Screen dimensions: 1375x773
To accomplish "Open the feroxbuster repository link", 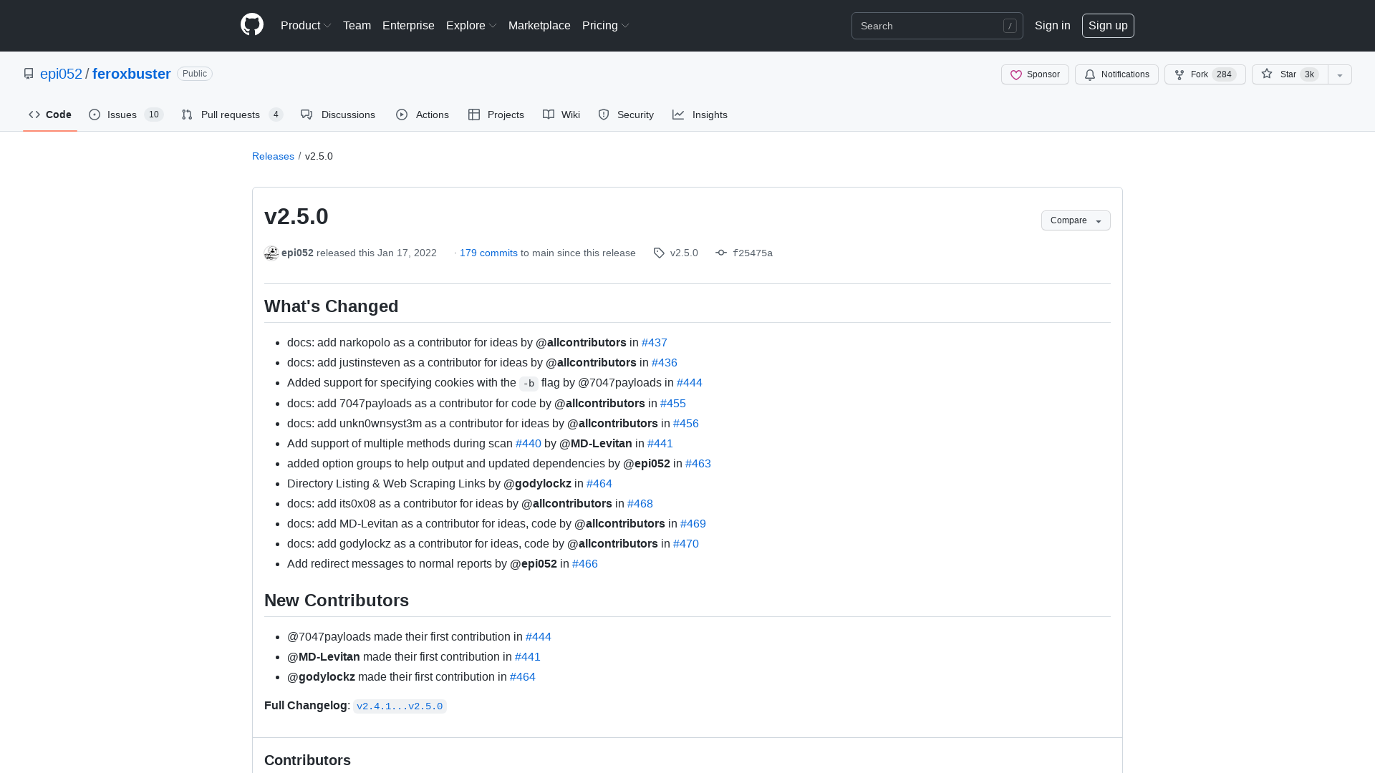I will tap(132, 74).
